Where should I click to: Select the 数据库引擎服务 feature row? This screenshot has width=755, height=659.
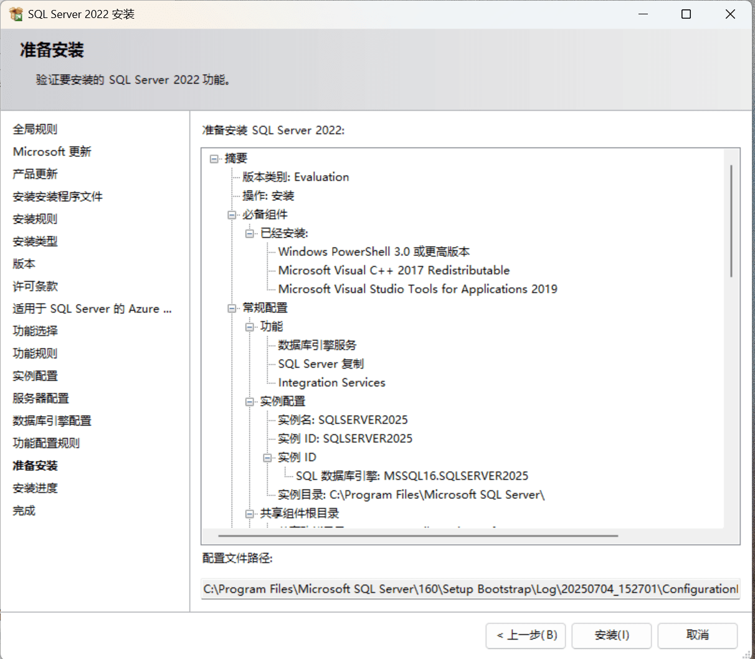(x=317, y=345)
